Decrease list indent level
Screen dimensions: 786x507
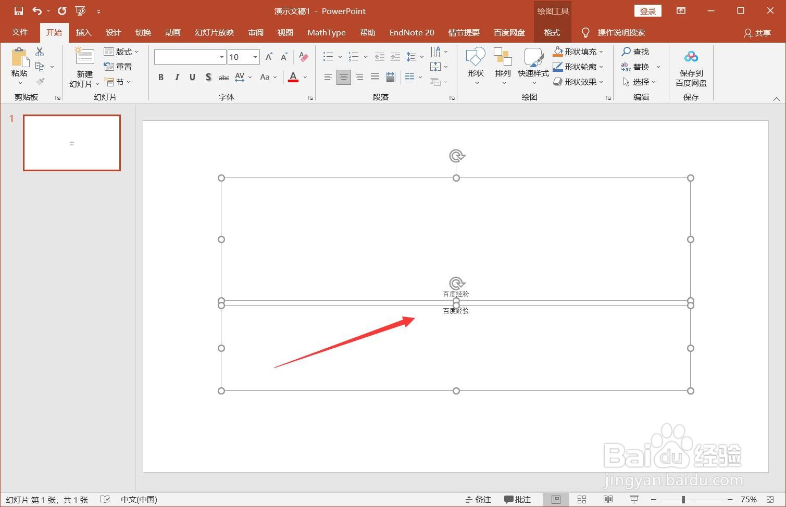[x=380, y=57]
